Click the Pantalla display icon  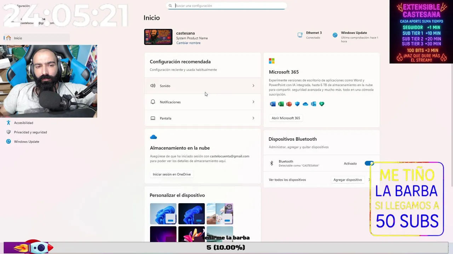(x=153, y=118)
